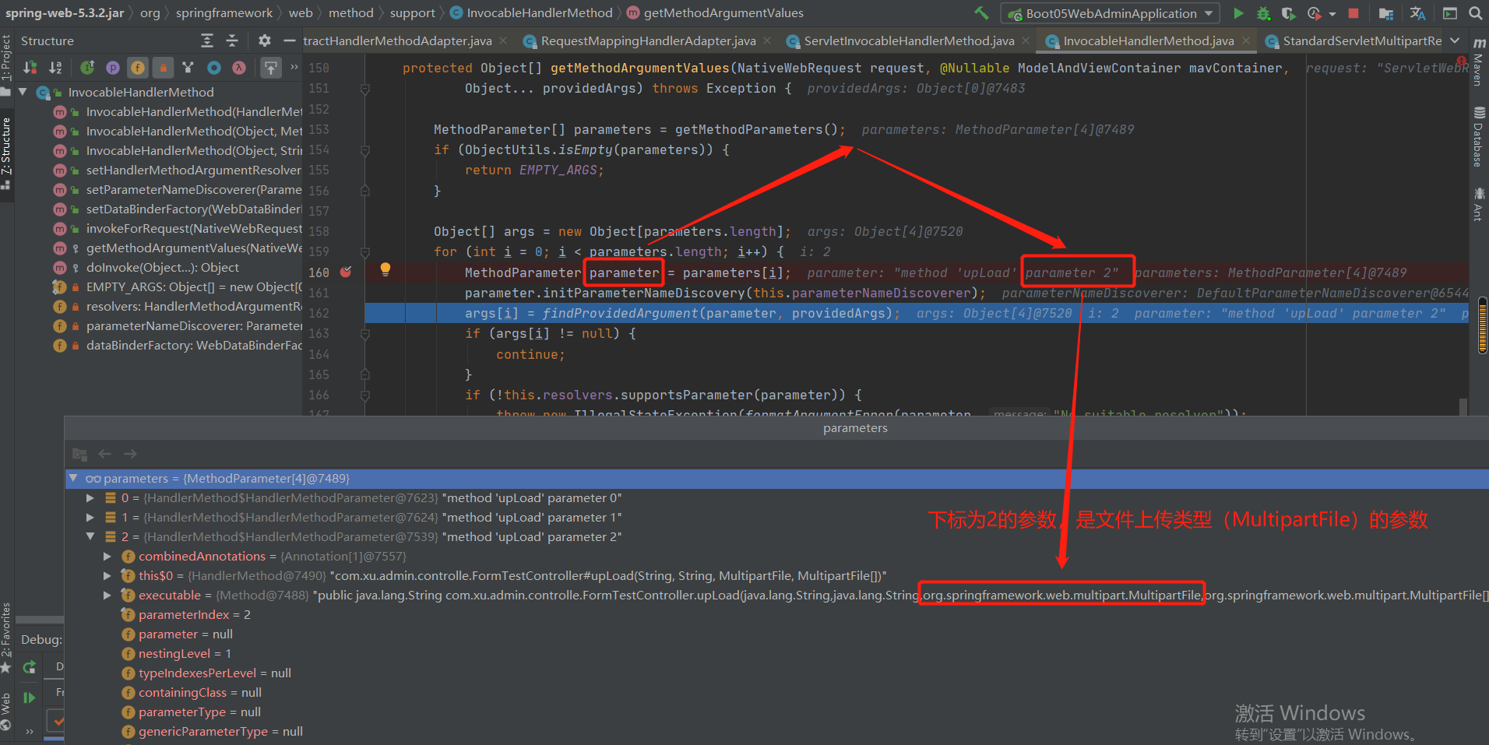Close the InvocableHandlerMethod.java tab
Screen dimensions: 1489x745
tap(1247, 40)
